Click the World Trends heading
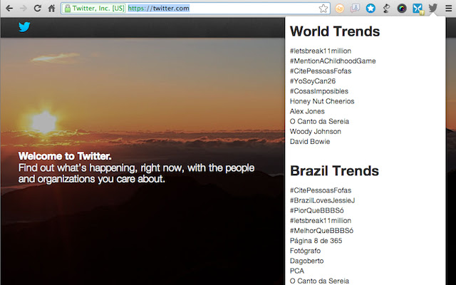Image resolution: width=456 pixels, height=285 pixels. (x=335, y=31)
